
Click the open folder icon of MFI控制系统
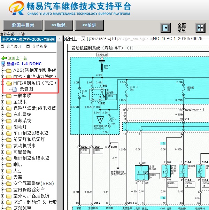9,83
